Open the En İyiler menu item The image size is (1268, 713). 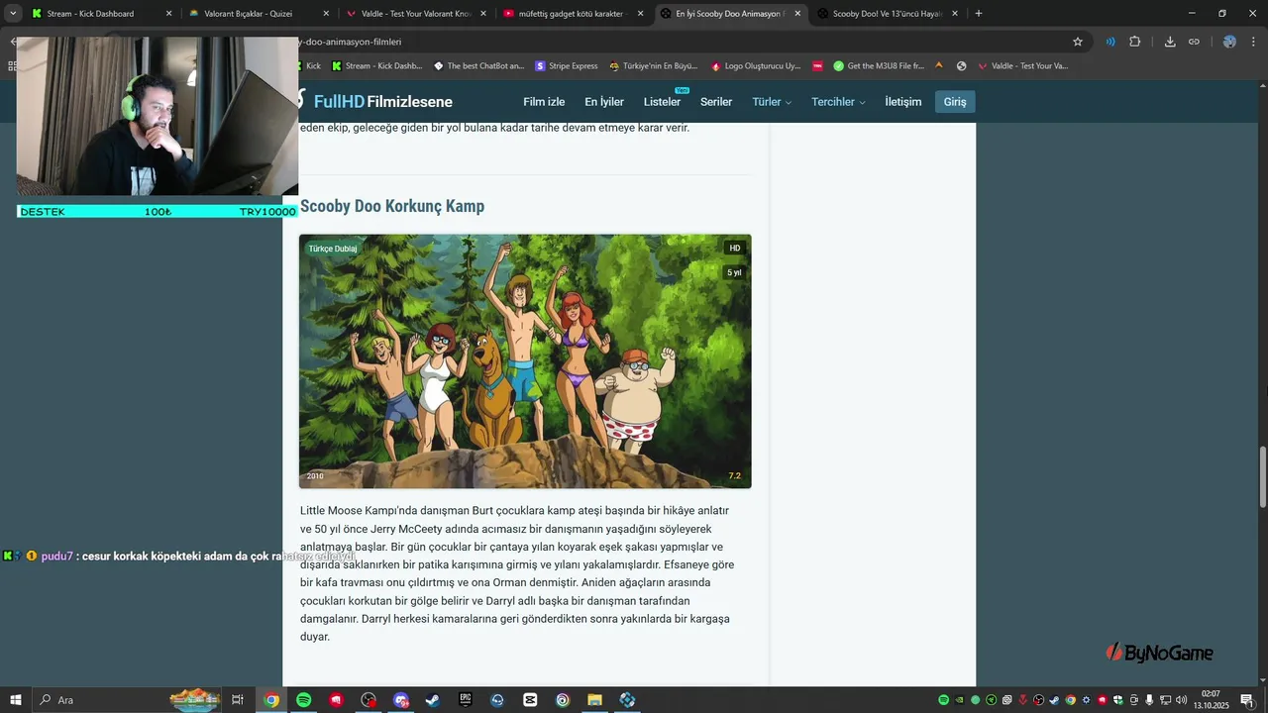point(604,102)
